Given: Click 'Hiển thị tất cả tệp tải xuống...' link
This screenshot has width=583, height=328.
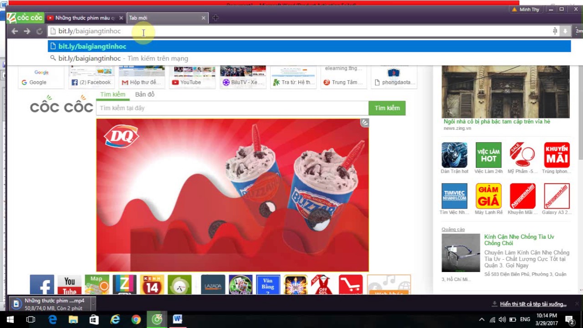Looking at the screenshot, I should pos(533,304).
